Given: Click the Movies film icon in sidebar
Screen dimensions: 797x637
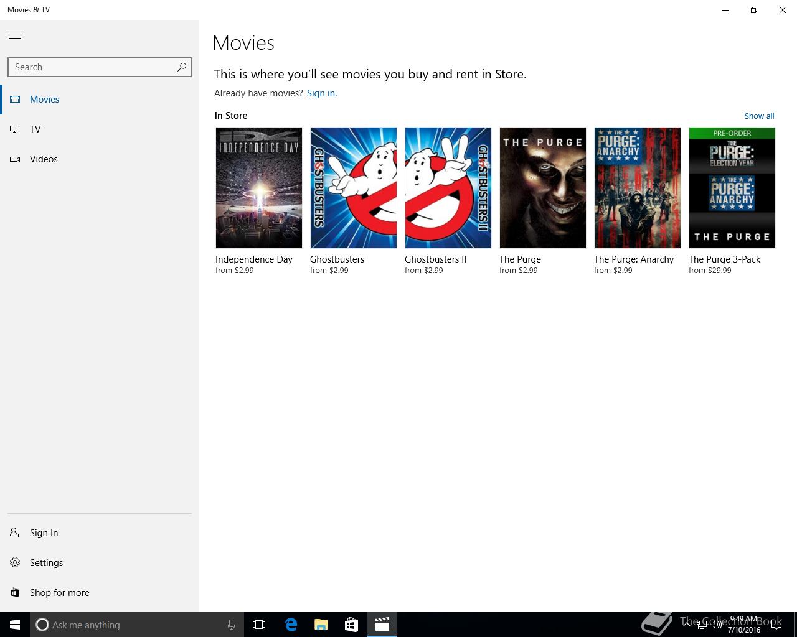Looking at the screenshot, I should [16, 100].
